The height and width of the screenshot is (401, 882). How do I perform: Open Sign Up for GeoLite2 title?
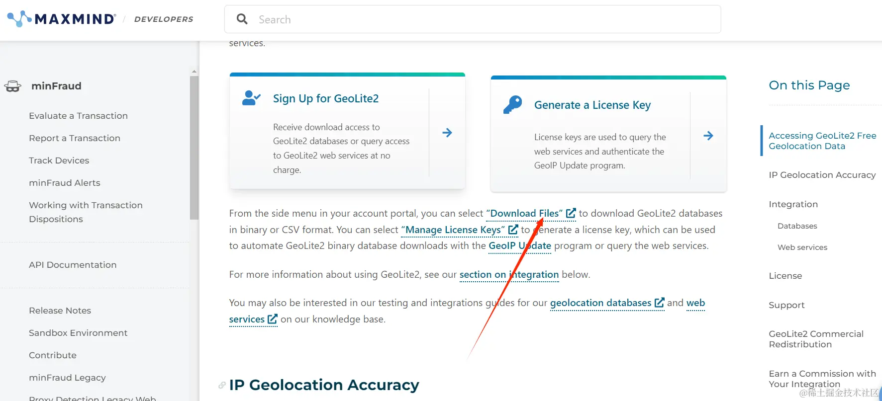[326, 98]
